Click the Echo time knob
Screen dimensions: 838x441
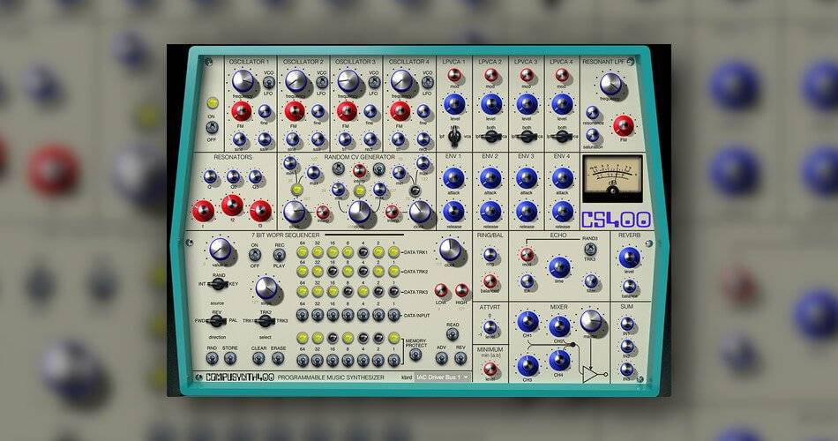tap(559, 266)
